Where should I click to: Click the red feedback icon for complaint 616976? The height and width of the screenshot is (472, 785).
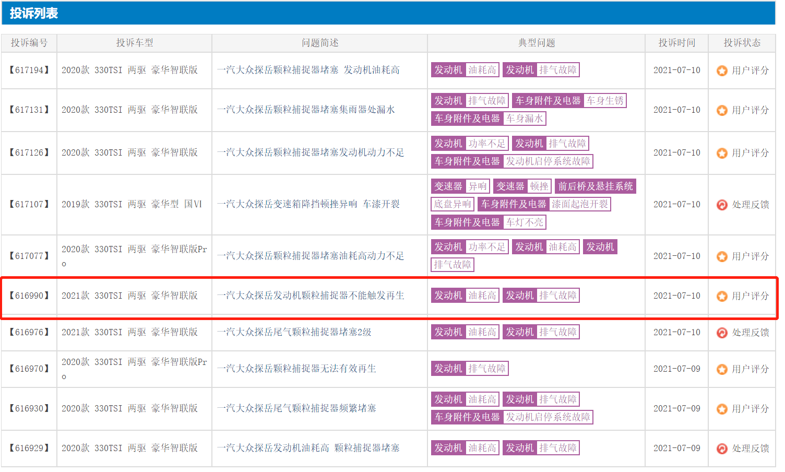click(722, 333)
